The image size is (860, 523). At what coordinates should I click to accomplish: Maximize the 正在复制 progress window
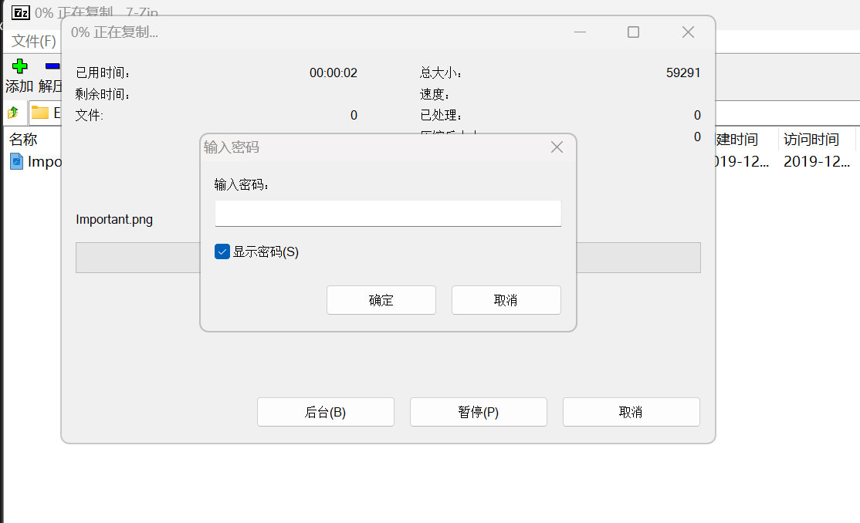pyautogui.click(x=633, y=32)
